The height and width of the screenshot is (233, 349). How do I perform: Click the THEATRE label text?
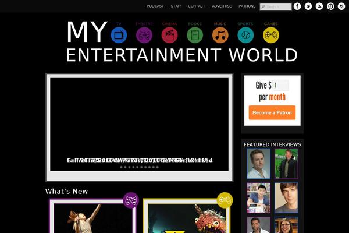[144, 24]
